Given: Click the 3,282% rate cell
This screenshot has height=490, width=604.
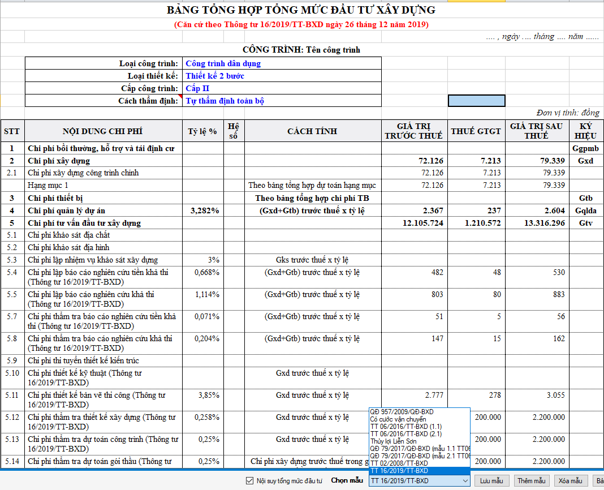Looking at the screenshot, I should 203,211.
